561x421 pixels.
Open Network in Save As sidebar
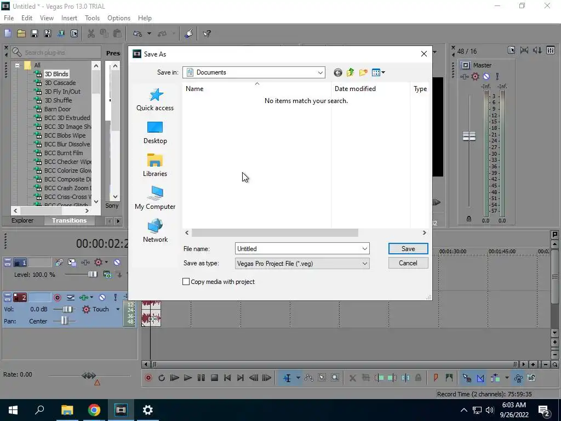[155, 231]
